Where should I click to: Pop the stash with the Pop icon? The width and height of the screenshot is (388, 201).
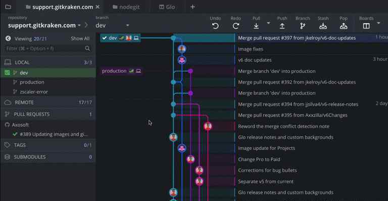[344, 26]
